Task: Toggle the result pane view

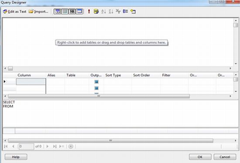Action: pyautogui.click(x=79, y=11)
